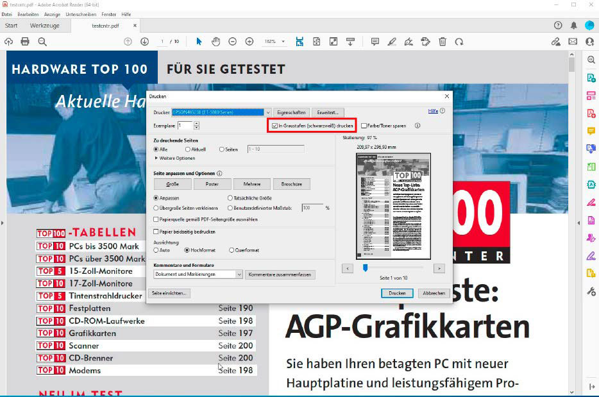The height and width of the screenshot is (397, 599).
Task: Uncheck In Graustufen (schwarzweiß) drucken
Action: point(274,126)
